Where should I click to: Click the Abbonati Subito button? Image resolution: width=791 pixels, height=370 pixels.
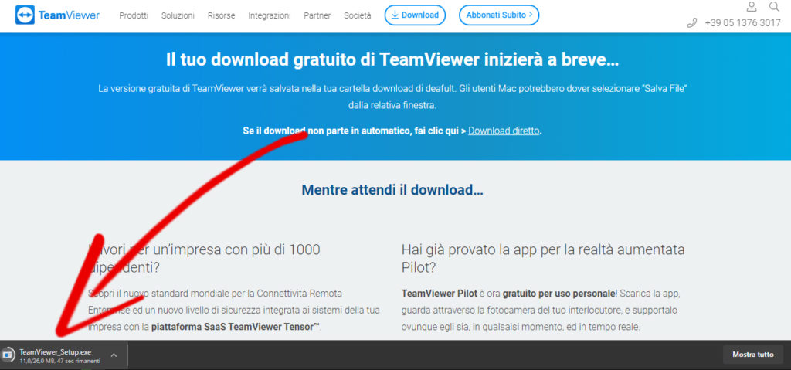[498, 15]
